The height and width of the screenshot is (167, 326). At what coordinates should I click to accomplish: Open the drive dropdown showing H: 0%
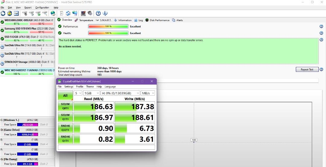pos(120,93)
